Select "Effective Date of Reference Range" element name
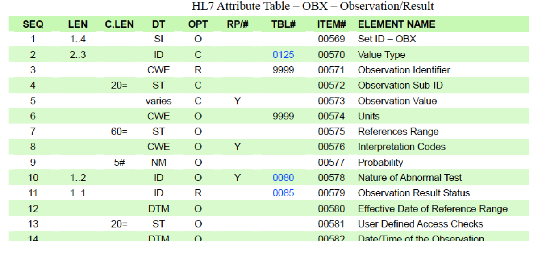The image size is (542, 257). [x=433, y=209]
